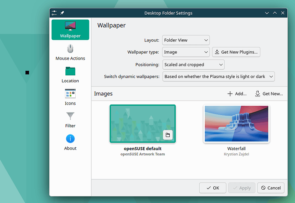Click the pin icon in title bar
The image size is (295, 203).
[x=62, y=13]
